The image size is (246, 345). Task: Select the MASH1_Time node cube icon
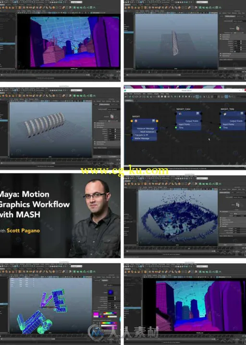(x=225, y=114)
